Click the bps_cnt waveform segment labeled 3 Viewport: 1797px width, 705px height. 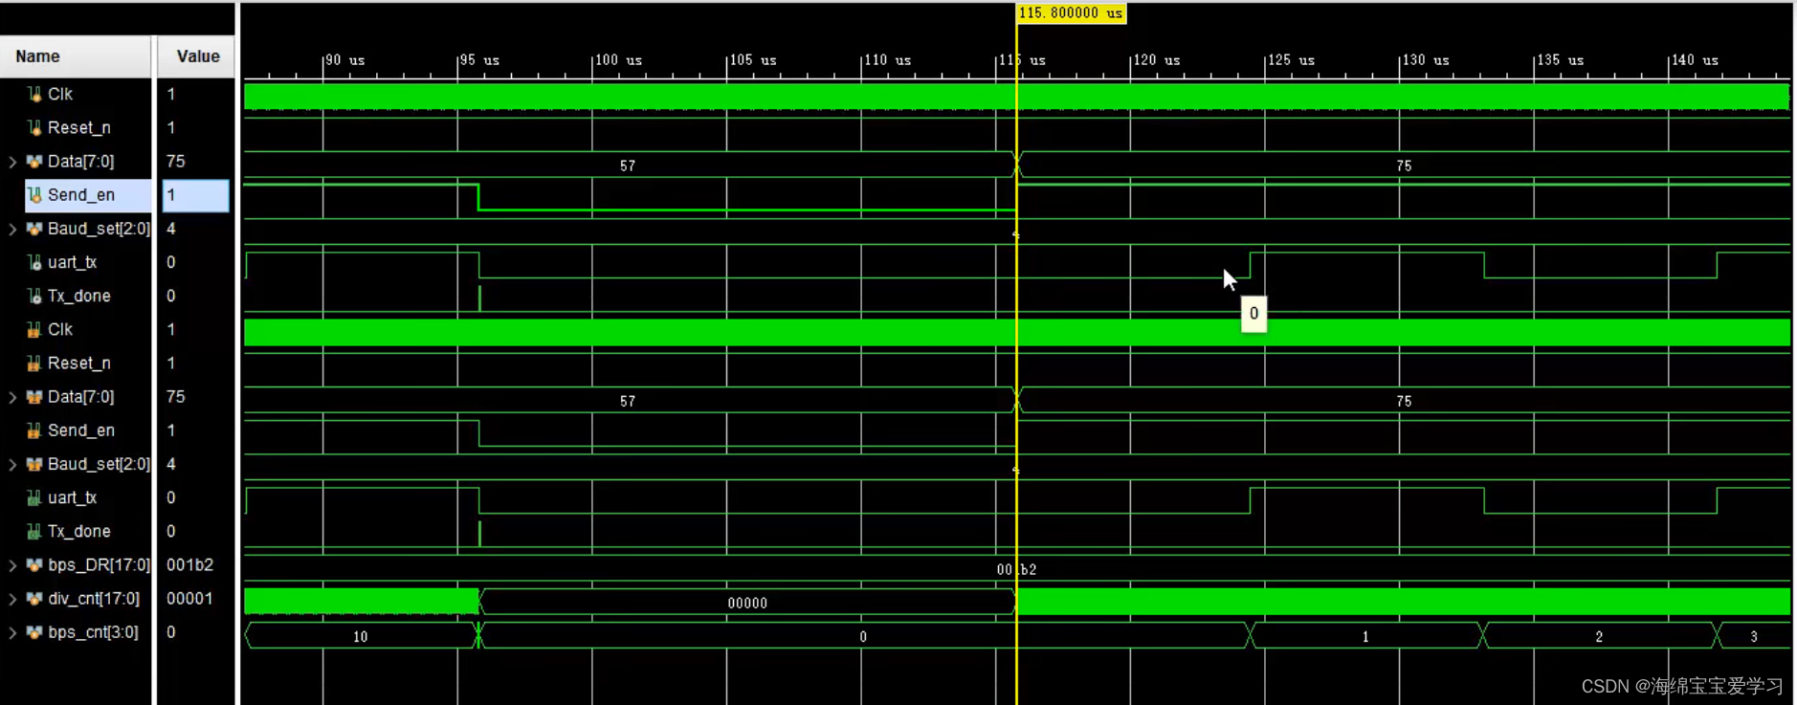pos(1754,636)
